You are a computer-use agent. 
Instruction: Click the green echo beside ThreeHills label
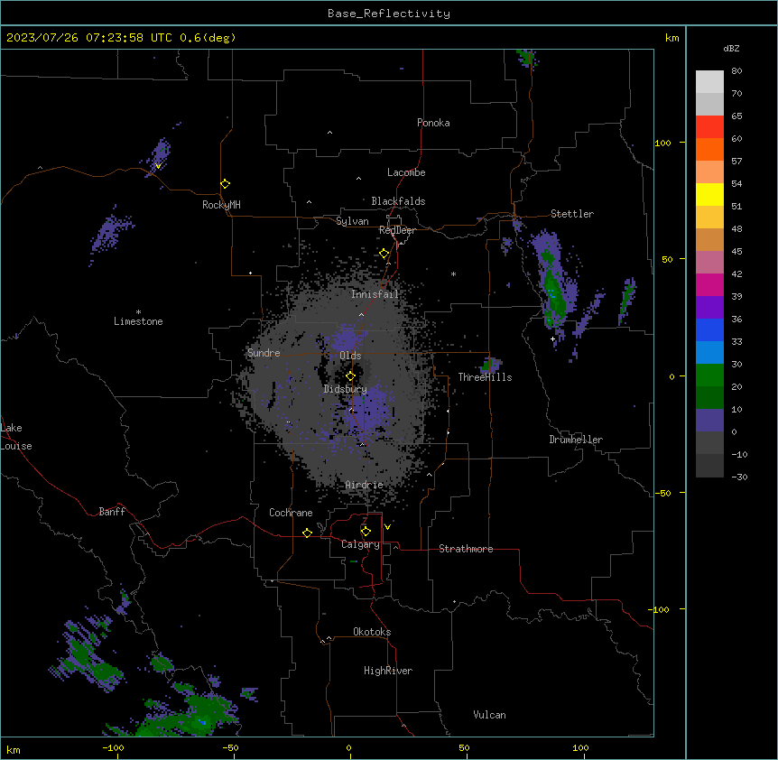click(x=489, y=366)
